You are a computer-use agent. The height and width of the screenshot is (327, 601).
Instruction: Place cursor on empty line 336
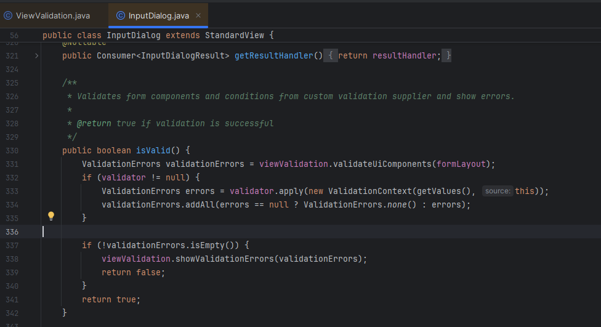tap(320, 232)
